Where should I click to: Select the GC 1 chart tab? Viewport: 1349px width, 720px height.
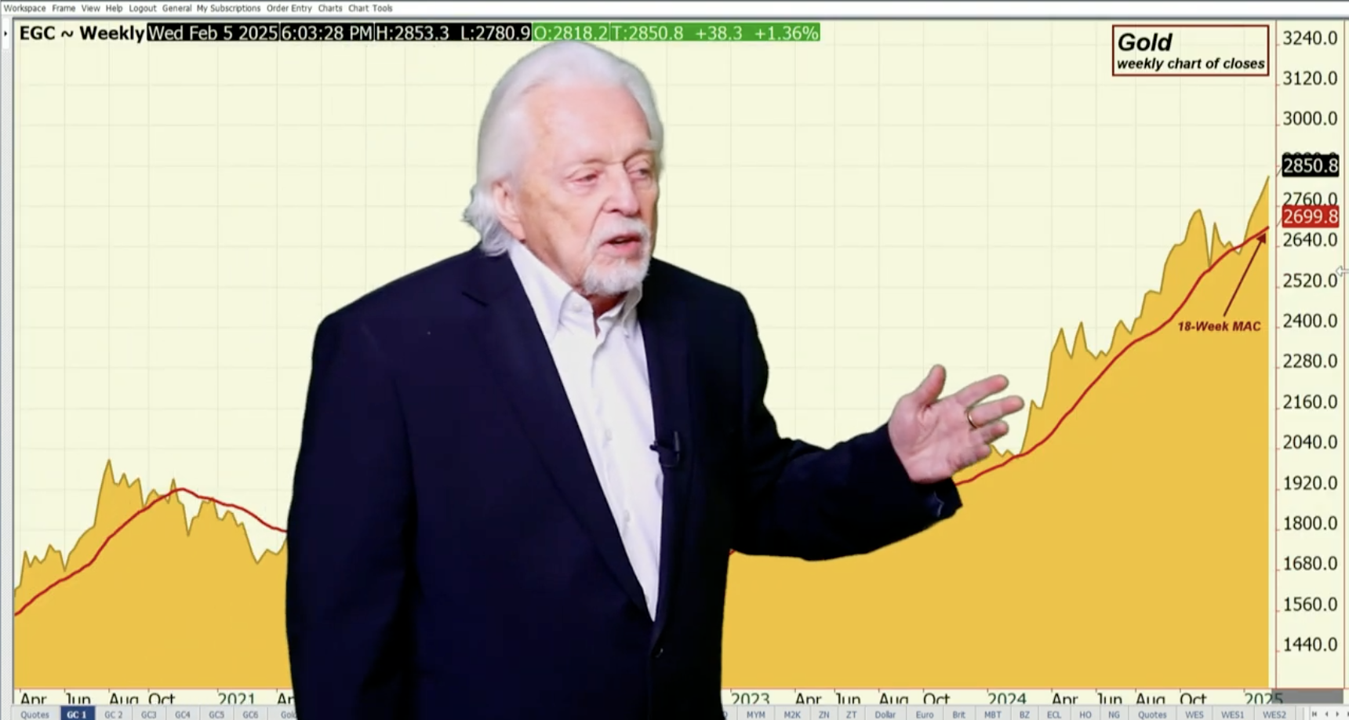77,715
